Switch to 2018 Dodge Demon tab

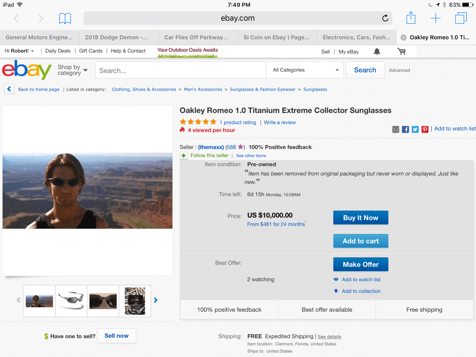pos(116,37)
